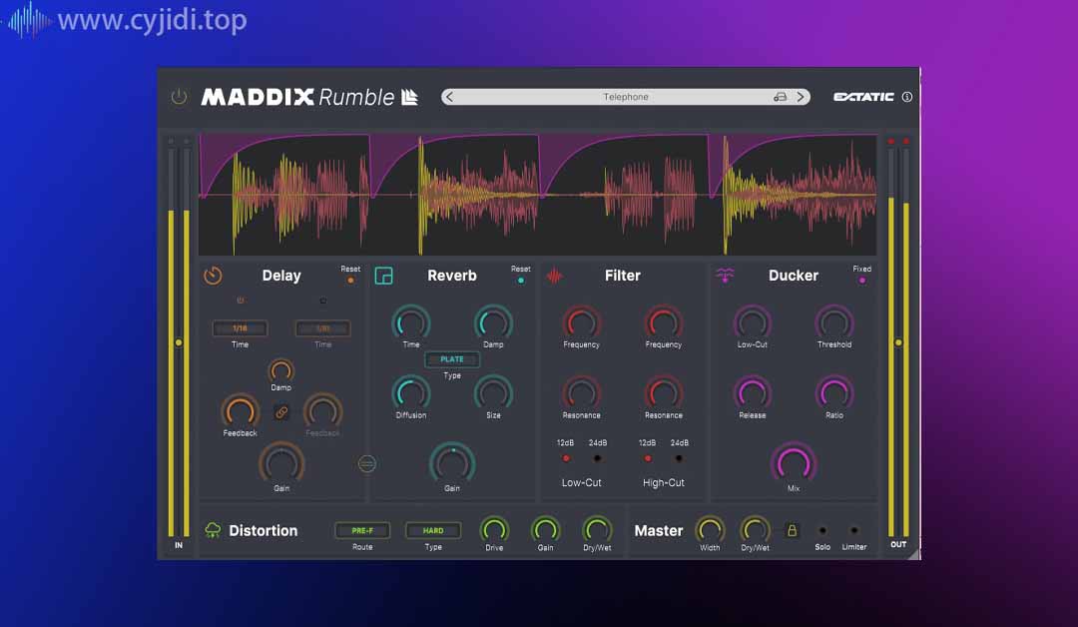Click the Delay Damp knob
The width and height of the screenshot is (1078, 627).
pyautogui.click(x=280, y=371)
